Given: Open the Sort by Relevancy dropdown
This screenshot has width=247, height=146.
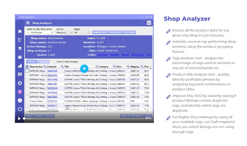Looking at the screenshot, I should [x=64, y=32].
